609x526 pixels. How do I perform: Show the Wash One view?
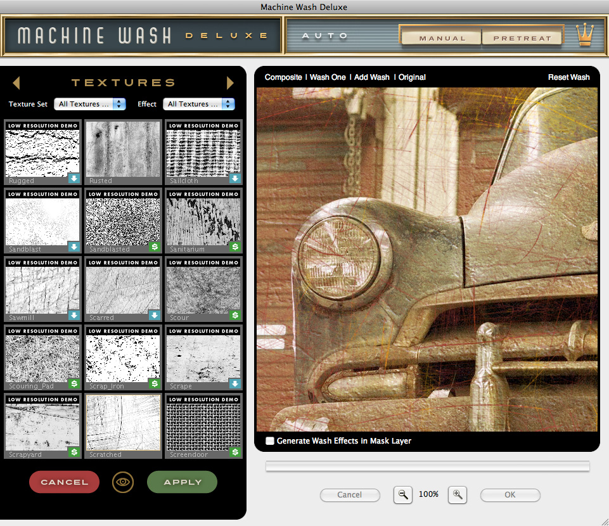coord(328,77)
